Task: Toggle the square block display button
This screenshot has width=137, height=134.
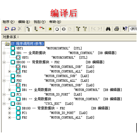Action: tap(57, 29)
